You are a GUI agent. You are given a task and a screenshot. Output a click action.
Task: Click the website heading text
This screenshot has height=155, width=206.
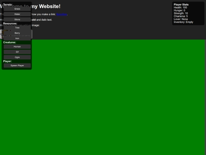30,7
